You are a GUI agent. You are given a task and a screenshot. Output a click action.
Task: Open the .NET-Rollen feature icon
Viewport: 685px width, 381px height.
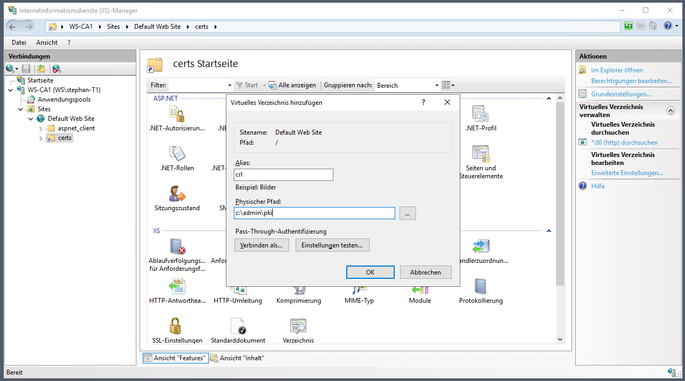click(x=176, y=153)
